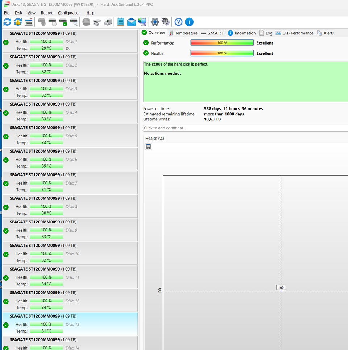Click the blue envelope email icon
This screenshot has width=348, height=350.
(131, 22)
